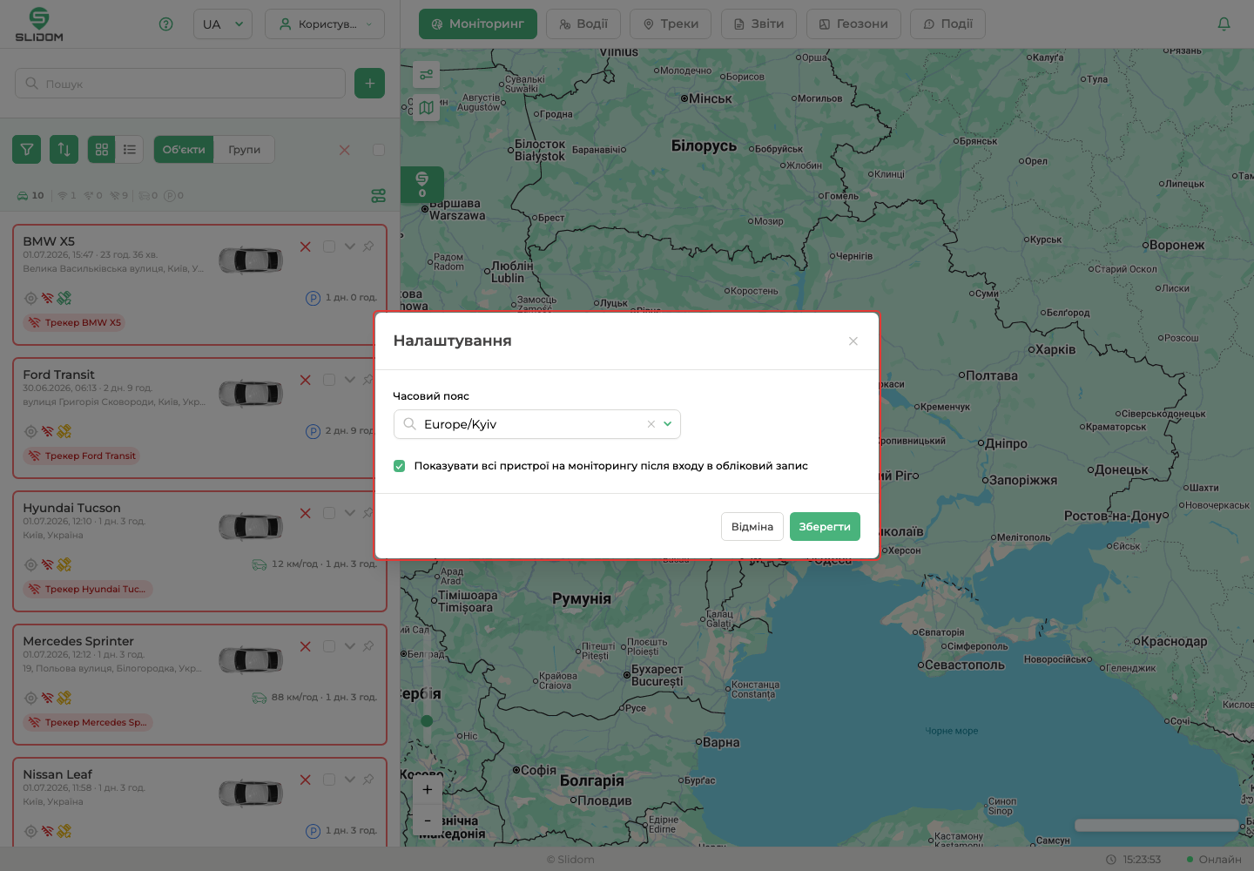The width and height of the screenshot is (1254, 871).
Task: Clear selection with red X in toolbar
Action: 345,150
